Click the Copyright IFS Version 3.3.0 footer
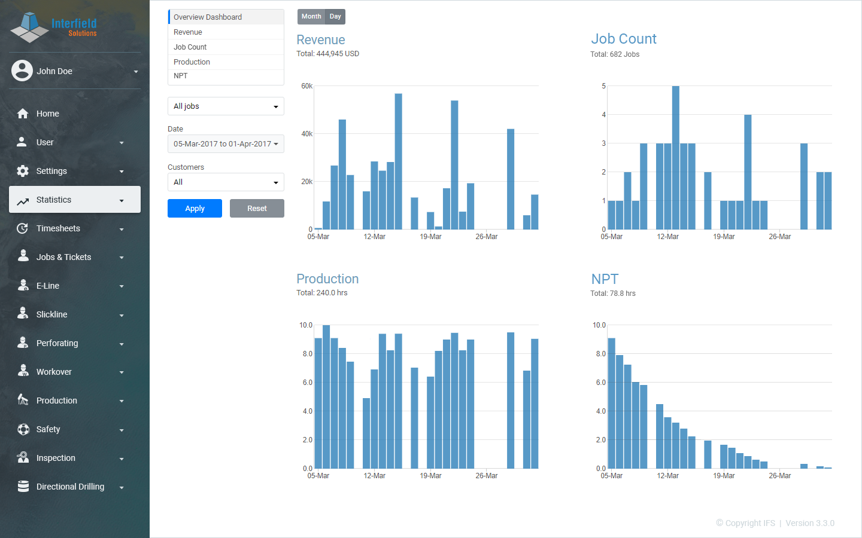This screenshot has width=862, height=538. 775,523
